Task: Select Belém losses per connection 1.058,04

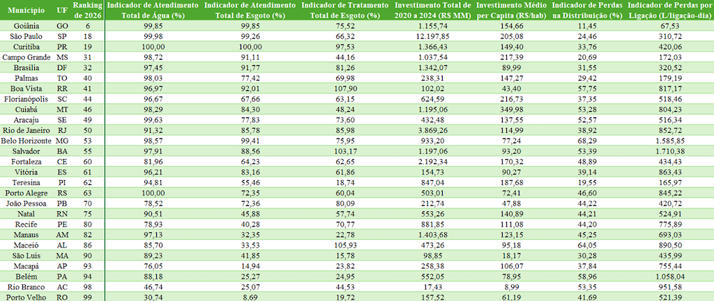Action: (669, 277)
